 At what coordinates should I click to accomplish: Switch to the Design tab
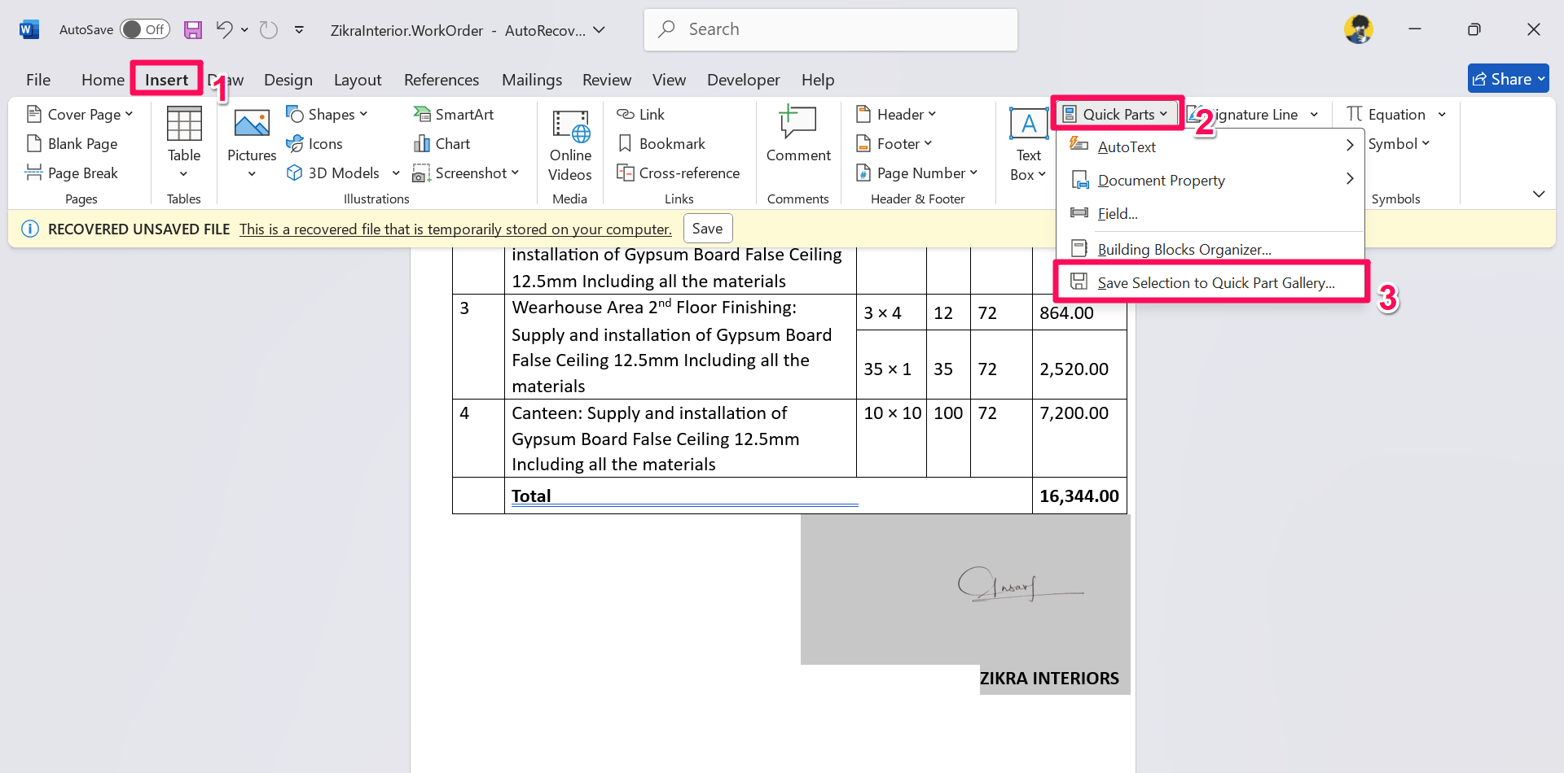288,80
